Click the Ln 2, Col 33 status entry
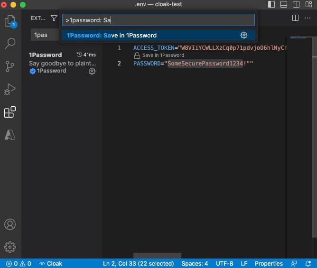Image resolution: width=317 pixels, height=268 pixels. 138,264
